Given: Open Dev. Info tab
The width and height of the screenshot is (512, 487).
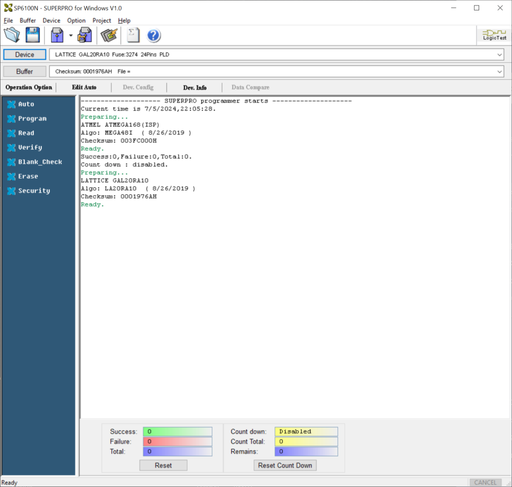Looking at the screenshot, I should pyautogui.click(x=194, y=87).
